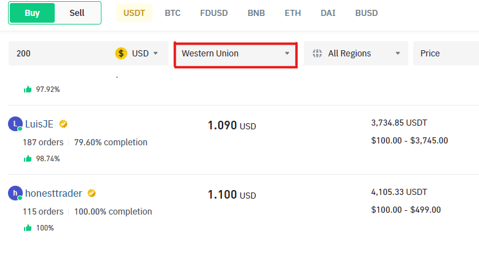479x255 pixels.
Task: Open the USD currency dropdown
Action: click(x=145, y=53)
